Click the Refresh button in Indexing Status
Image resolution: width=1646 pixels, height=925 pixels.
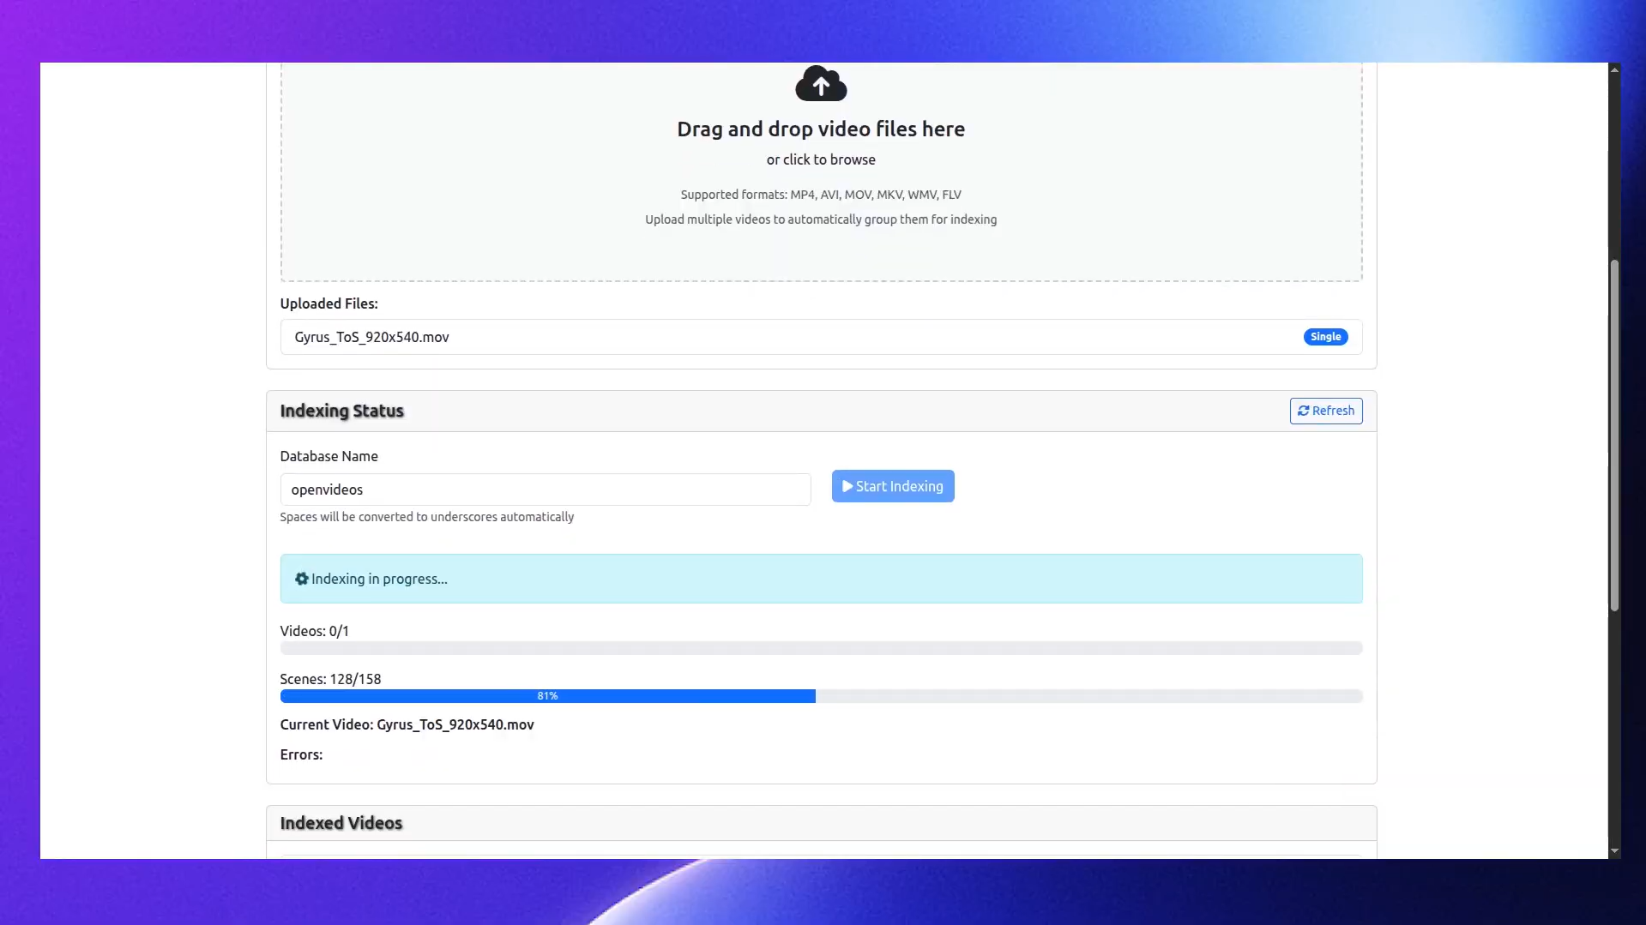(x=1325, y=411)
